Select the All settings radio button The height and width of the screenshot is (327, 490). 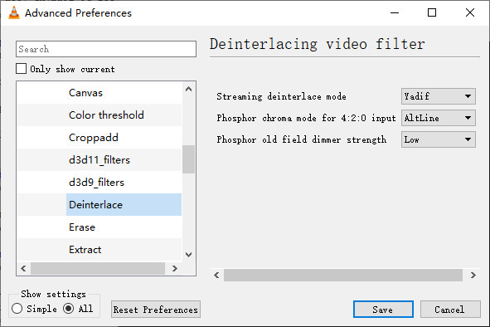click(x=69, y=309)
